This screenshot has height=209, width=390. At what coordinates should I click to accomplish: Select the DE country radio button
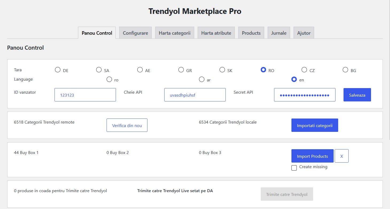[57, 70]
